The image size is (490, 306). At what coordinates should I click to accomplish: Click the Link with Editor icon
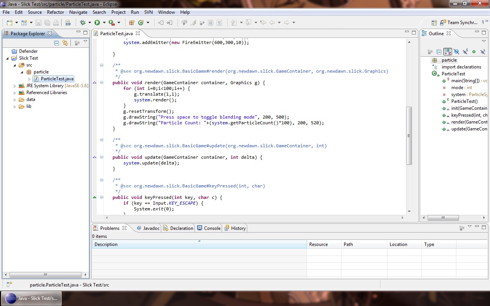[x=65, y=43]
